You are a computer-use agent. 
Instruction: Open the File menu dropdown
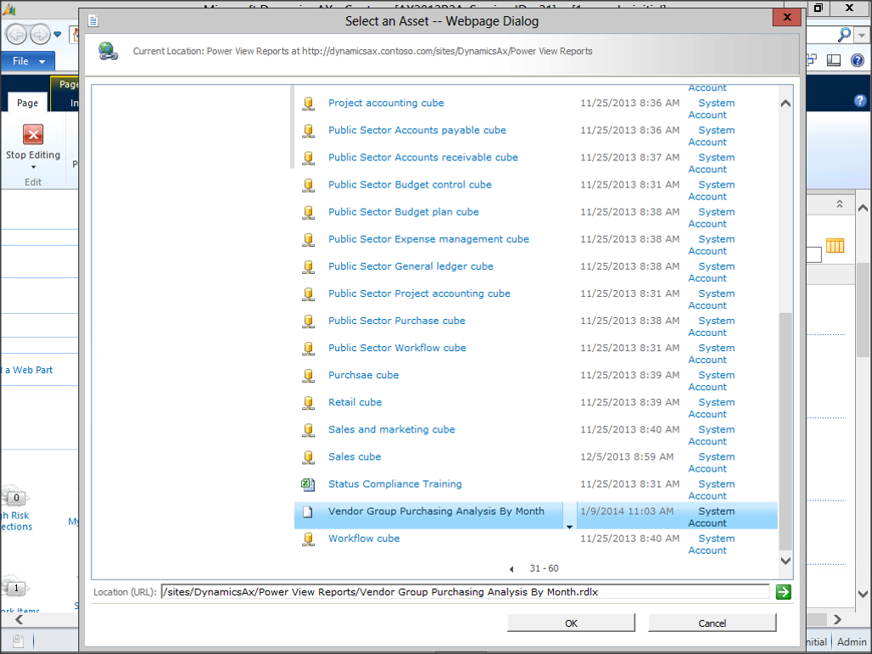click(x=27, y=61)
